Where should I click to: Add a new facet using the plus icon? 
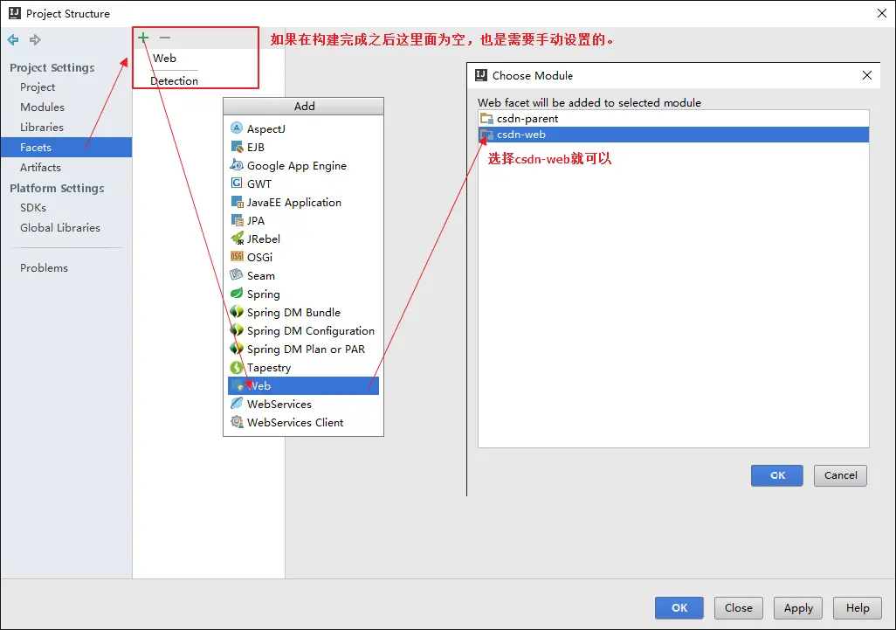[x=142, y=38]
